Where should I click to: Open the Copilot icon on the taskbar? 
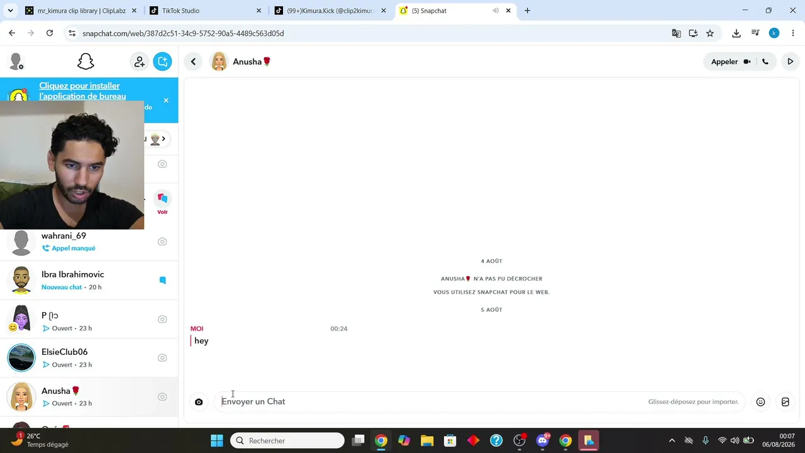404,440
